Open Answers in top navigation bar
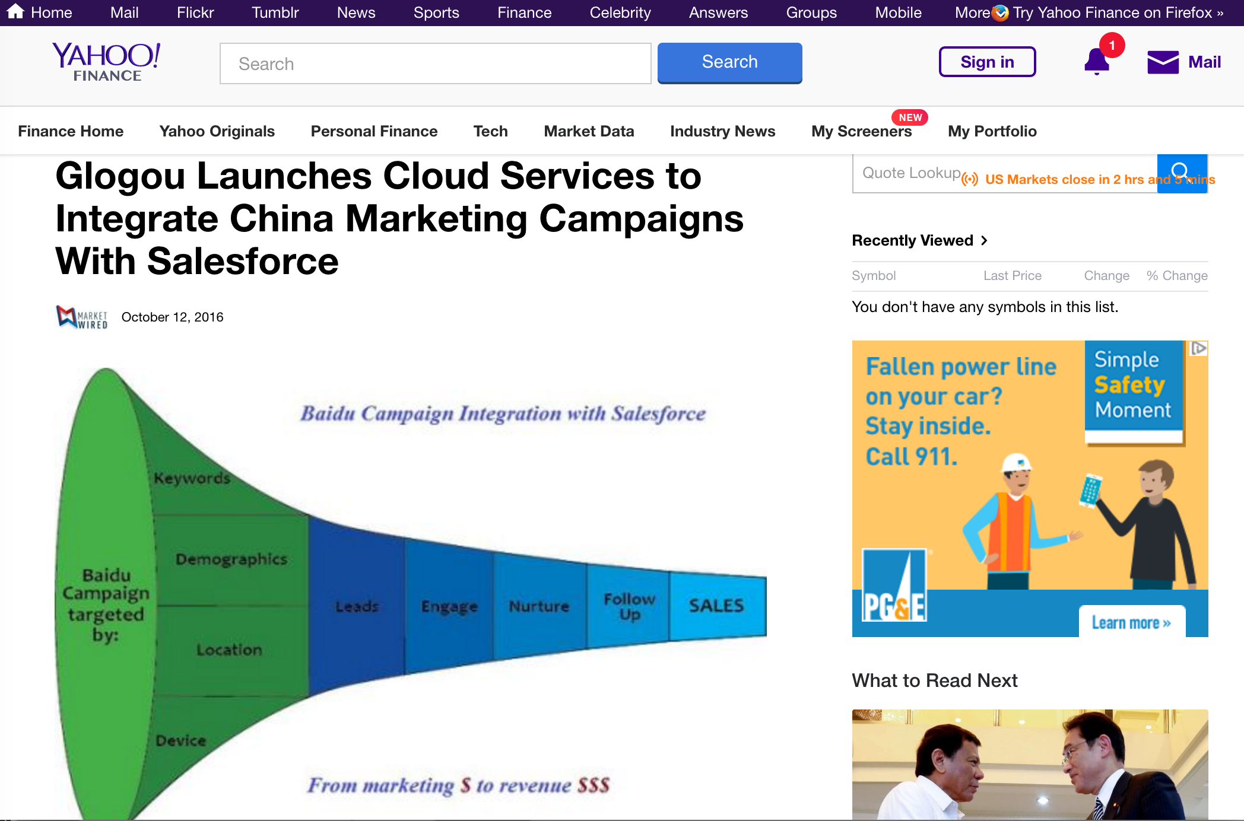 coord(718,12)
